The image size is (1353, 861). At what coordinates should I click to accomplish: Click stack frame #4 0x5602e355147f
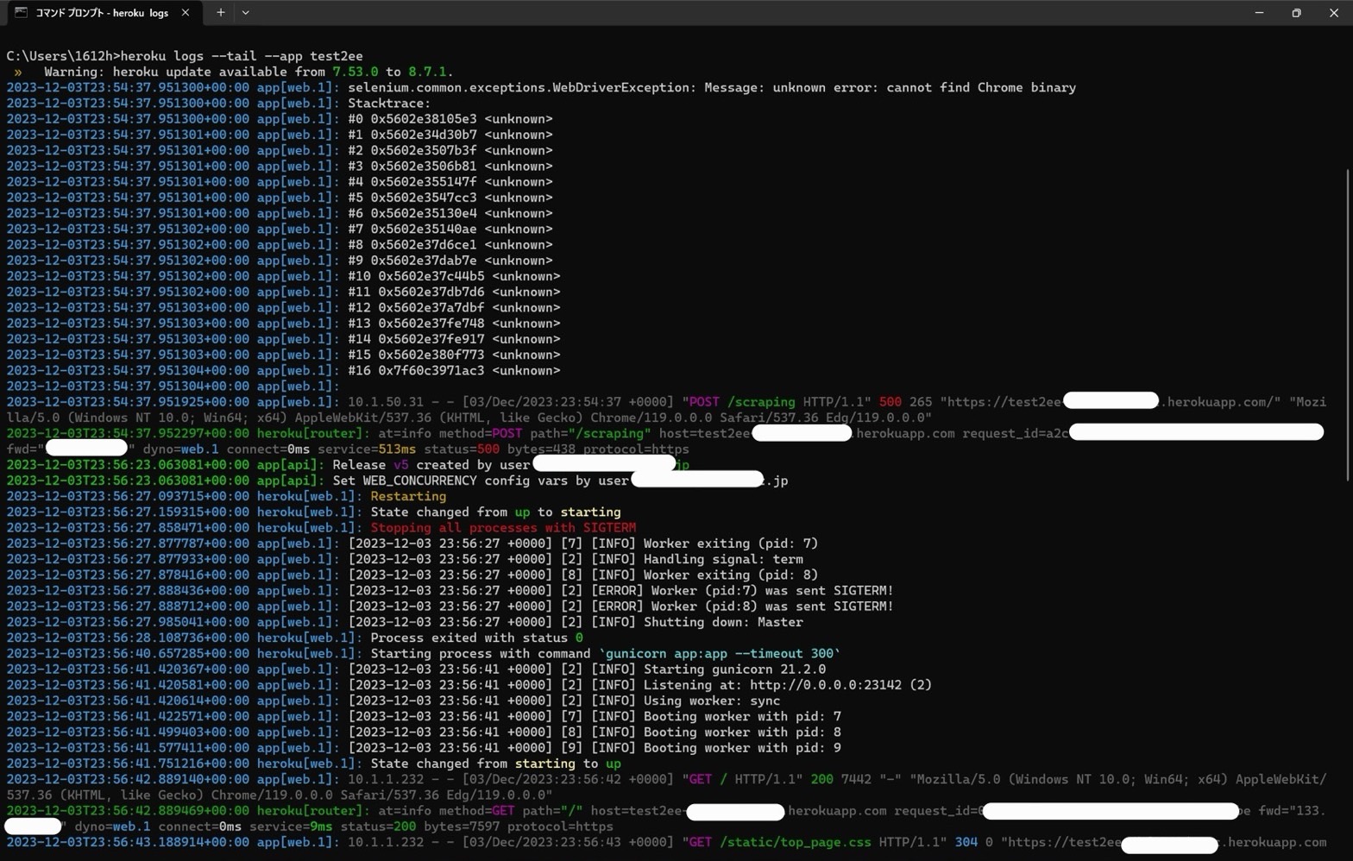[x=450, y=182]
